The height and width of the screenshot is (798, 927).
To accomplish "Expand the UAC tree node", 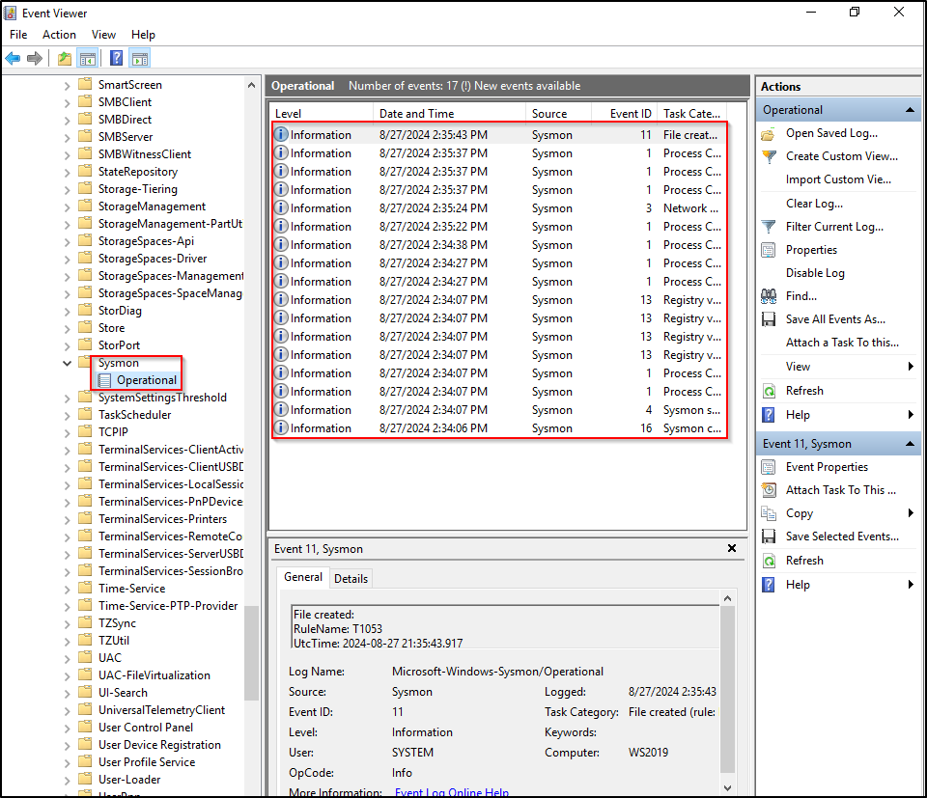I will 67,658.
